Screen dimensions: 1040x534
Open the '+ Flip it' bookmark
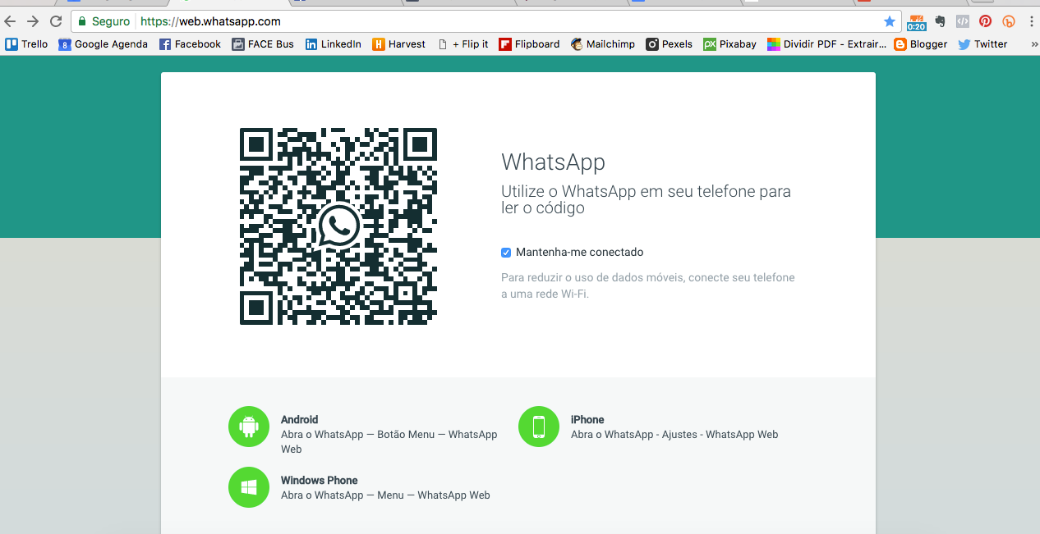pos(462,44)
